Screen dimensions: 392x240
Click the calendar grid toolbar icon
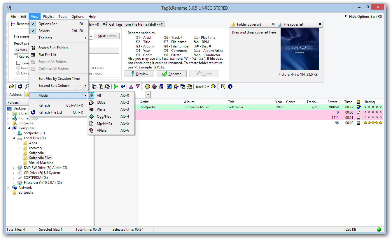161,87
